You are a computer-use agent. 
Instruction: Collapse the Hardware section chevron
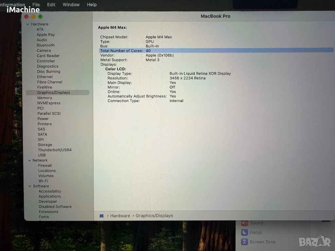pos(28,24)
